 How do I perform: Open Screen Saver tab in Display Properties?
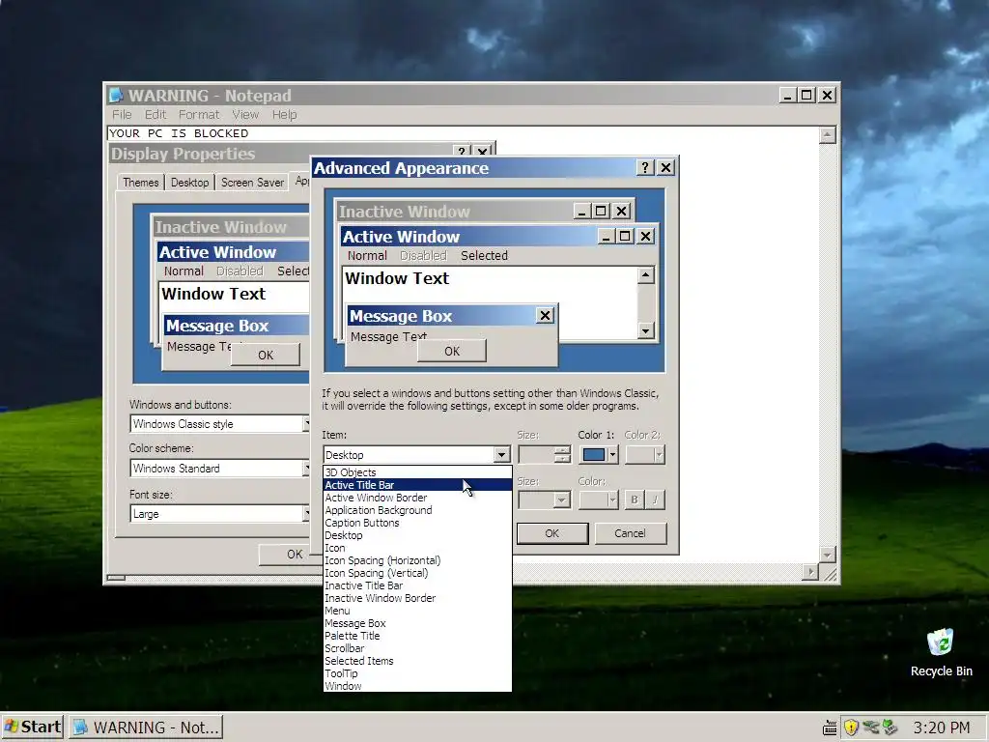[x=252, y=183]
